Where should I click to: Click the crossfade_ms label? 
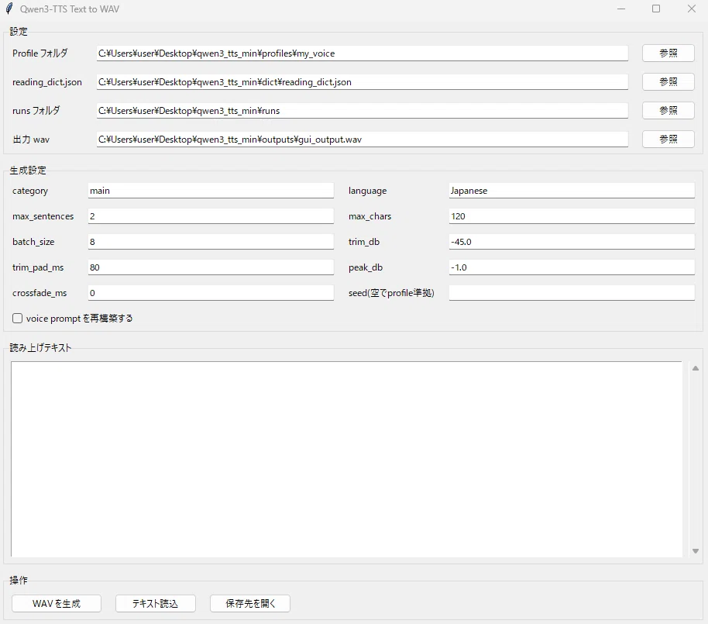tap(40, 293)
